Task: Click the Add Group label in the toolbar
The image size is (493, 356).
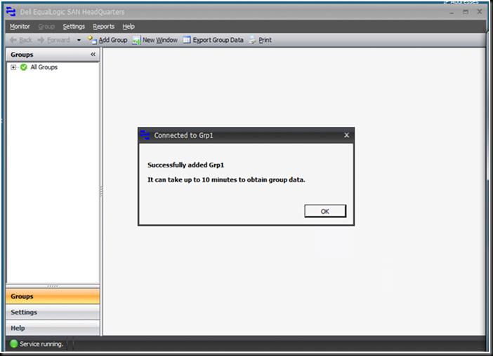Action: (x=113, y=40)
